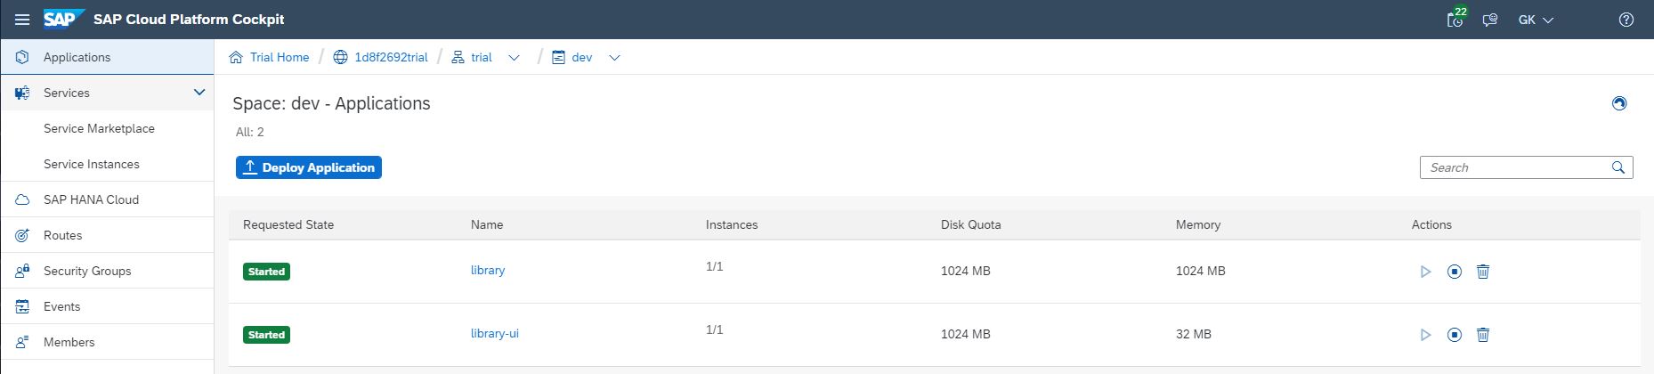Delete the library application
Viewport: 1654px width, 374px height.
(1483, 272)
